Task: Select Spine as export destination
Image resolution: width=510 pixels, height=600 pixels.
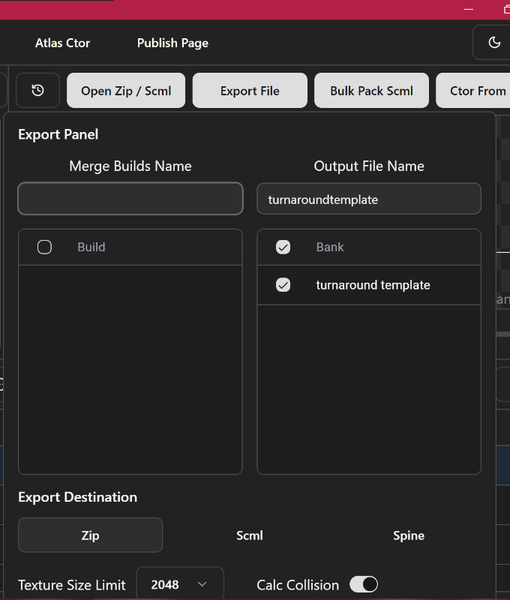Action: [x=409, y=535]
